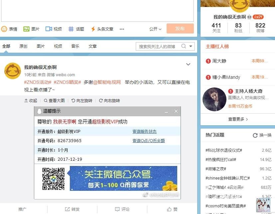Switch to the 原创 feed tab
Viewport: 275px width, 214px height.
click(x=23, y=46)
